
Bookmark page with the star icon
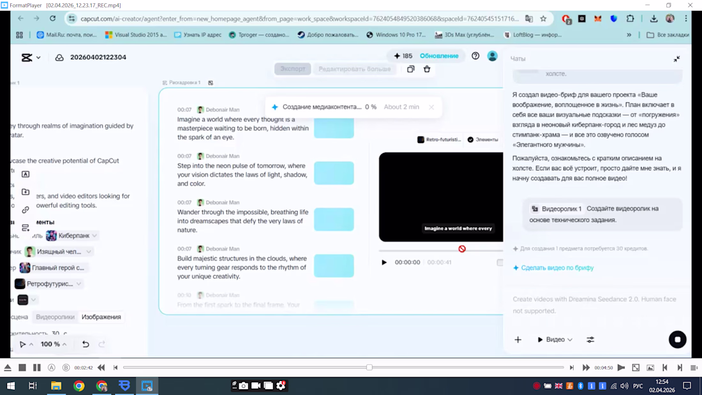(543, 19)
